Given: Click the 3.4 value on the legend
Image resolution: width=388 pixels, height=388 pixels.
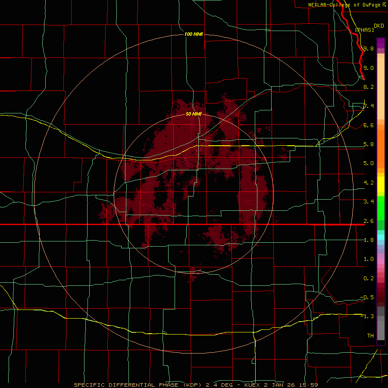Looking at the screenshot, I should click(369, 202).
